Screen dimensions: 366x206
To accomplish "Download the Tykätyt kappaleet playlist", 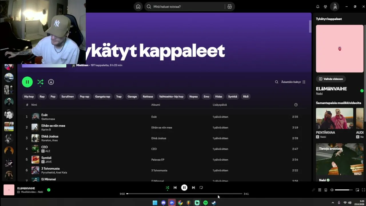I will coord(51,82).
